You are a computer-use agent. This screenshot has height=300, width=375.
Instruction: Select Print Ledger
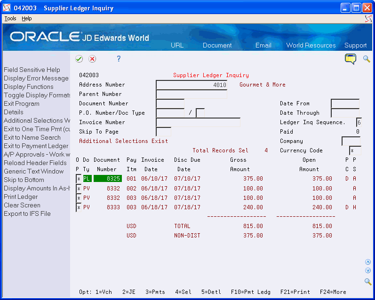point(21,197)
